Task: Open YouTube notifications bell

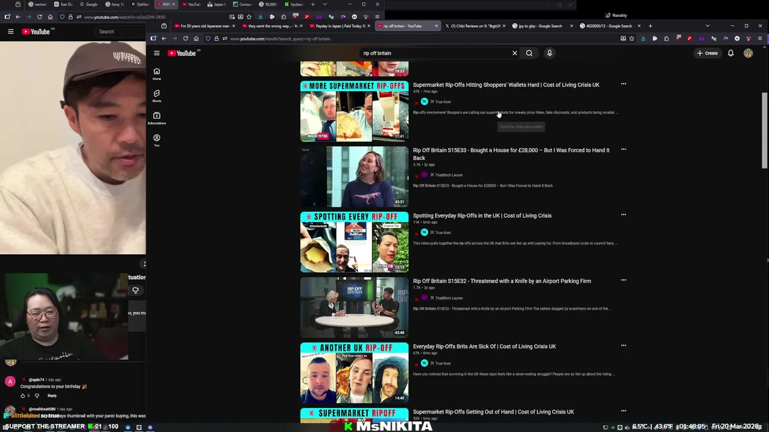Action: (731, 53)
